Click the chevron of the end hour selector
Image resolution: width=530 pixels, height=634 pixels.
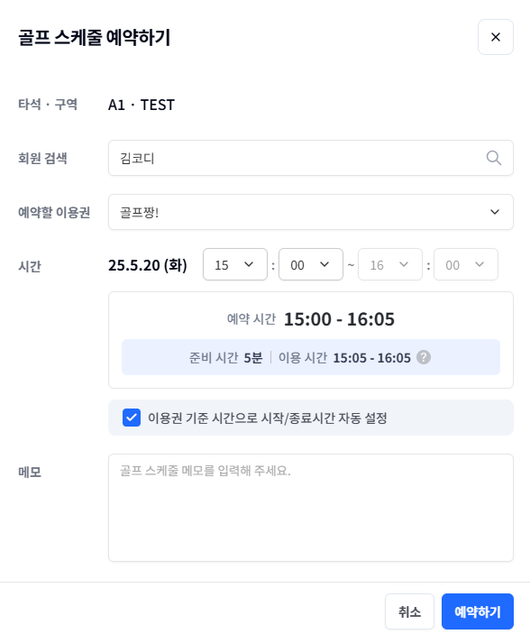click(x=404, y=264)
